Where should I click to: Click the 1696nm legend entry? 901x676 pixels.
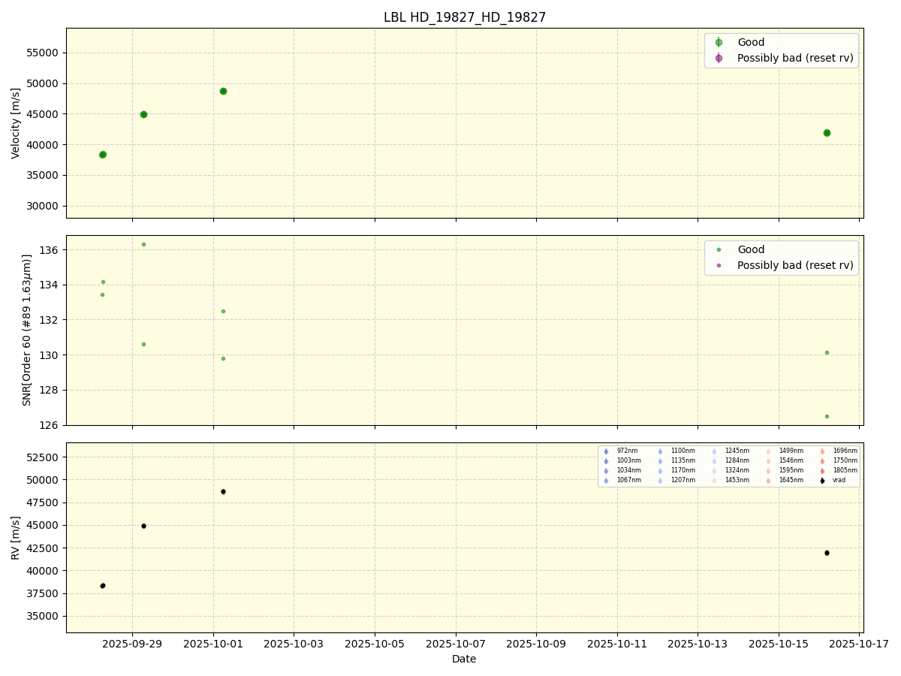839,451
